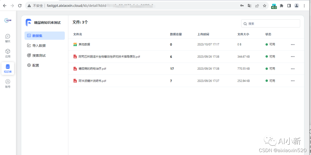Open the 糖尿病的药物治疗.pdf file

(92, 69)
